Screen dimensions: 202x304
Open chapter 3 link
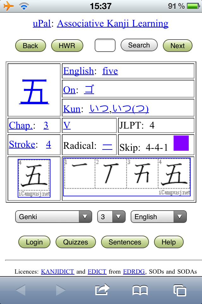point(46,125)
